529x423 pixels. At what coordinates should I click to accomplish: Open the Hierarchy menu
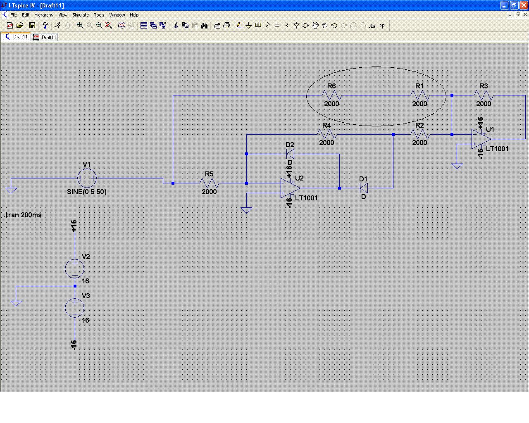coord(43,15)
